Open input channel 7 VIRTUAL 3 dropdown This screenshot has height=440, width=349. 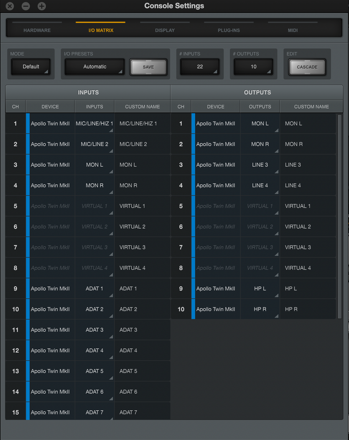[x=94, y=247]
